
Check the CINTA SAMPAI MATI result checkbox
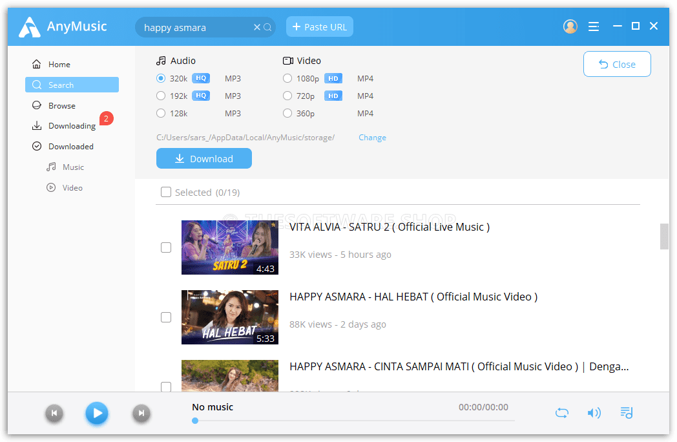point(166,386)
